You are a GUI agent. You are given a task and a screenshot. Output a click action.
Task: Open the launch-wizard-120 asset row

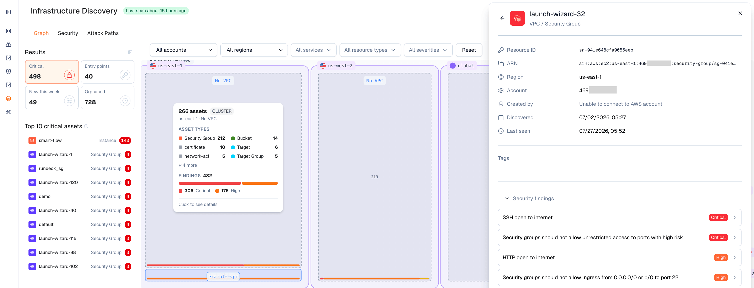tap(79, 182)
